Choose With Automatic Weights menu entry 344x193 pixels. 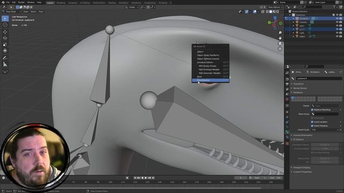click(210, 73)
